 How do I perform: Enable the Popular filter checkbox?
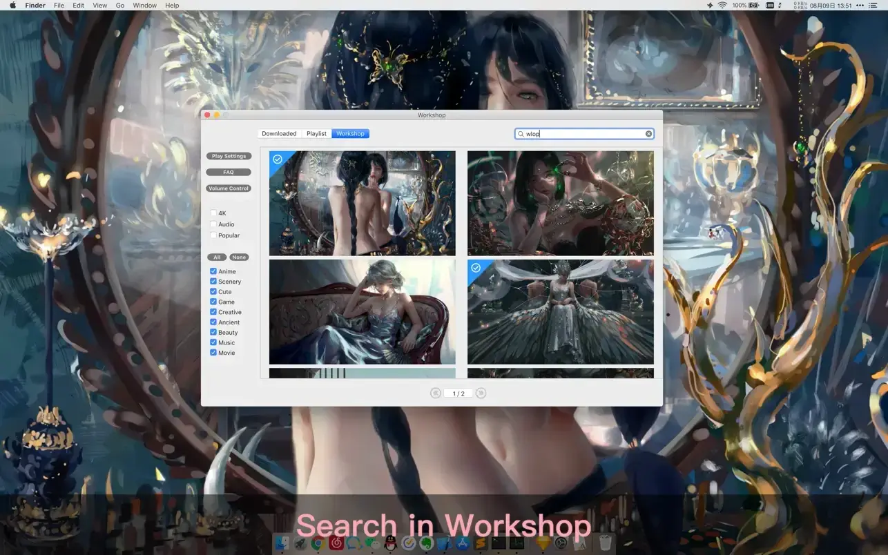tap(213, 235)
